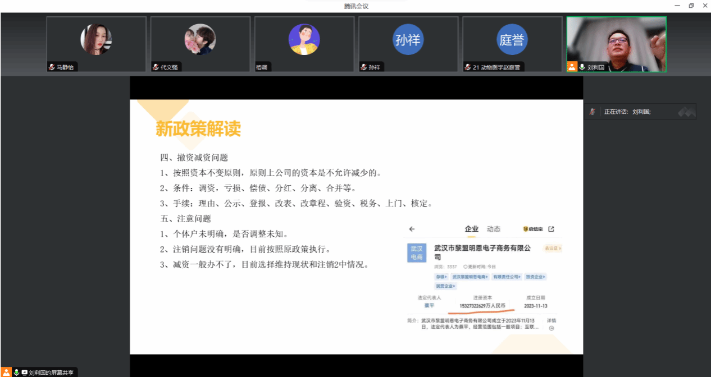The image size is (711, 377).
Task: Click the 去认证 button
Action: tap(552, 248)
